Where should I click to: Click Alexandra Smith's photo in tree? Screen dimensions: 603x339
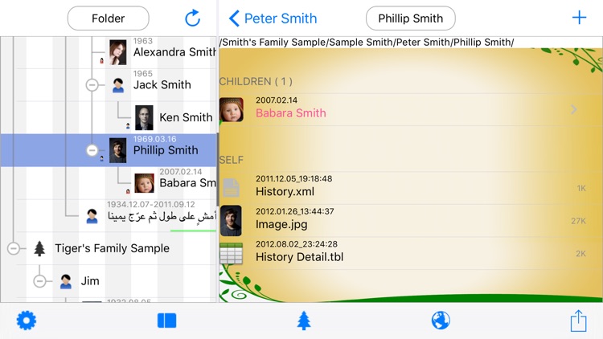tap(118, 52)
